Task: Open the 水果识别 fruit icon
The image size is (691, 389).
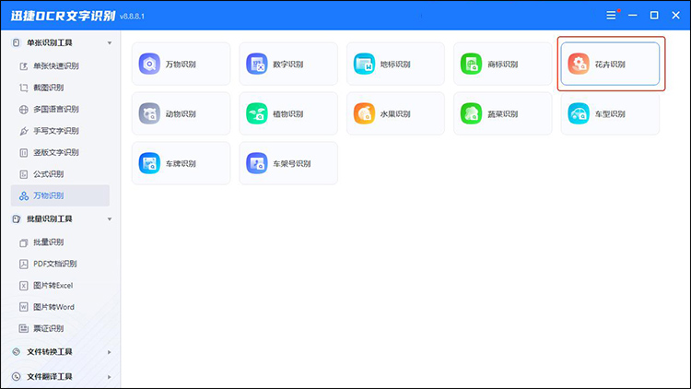Action: pyautogui.click(x=364, y=113)
